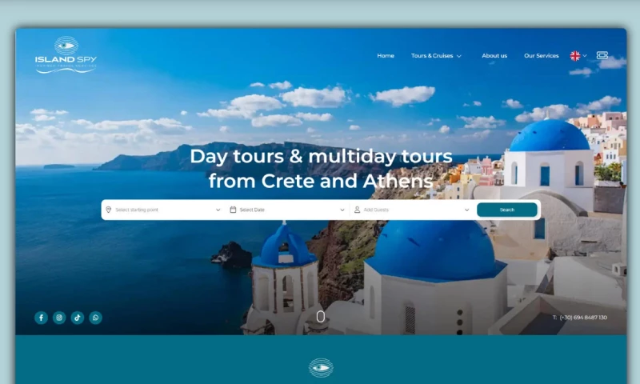Go to the Home menu item
Viewport: 640px width, 384px height.
(386, 55)
